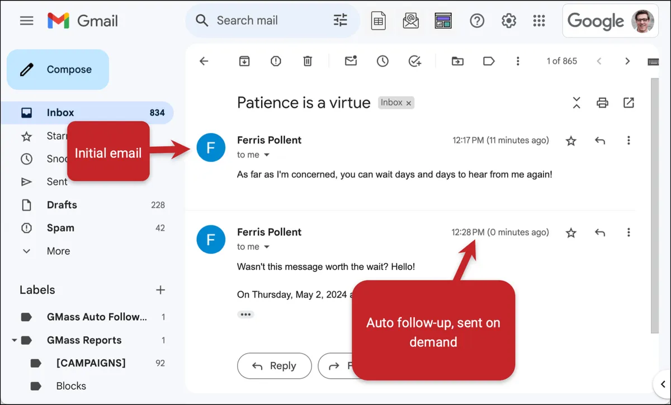Star the 12:17 PM message

coord(571,141)
